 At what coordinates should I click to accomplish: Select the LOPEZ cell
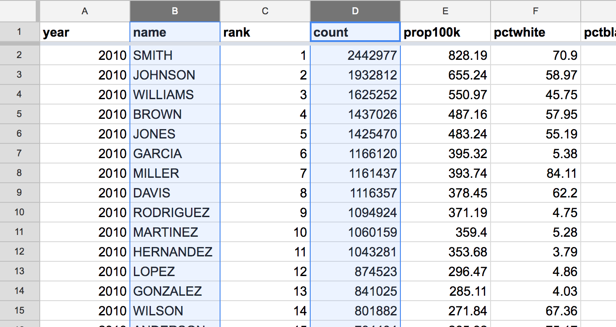click(x=175, y=272)
